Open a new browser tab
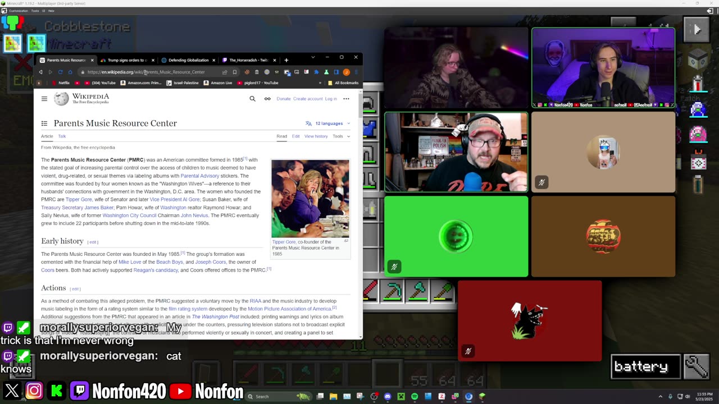 pos(286,60)
